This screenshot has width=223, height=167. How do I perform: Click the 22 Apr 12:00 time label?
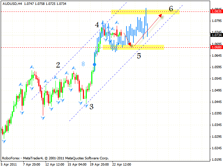[122, 165]
